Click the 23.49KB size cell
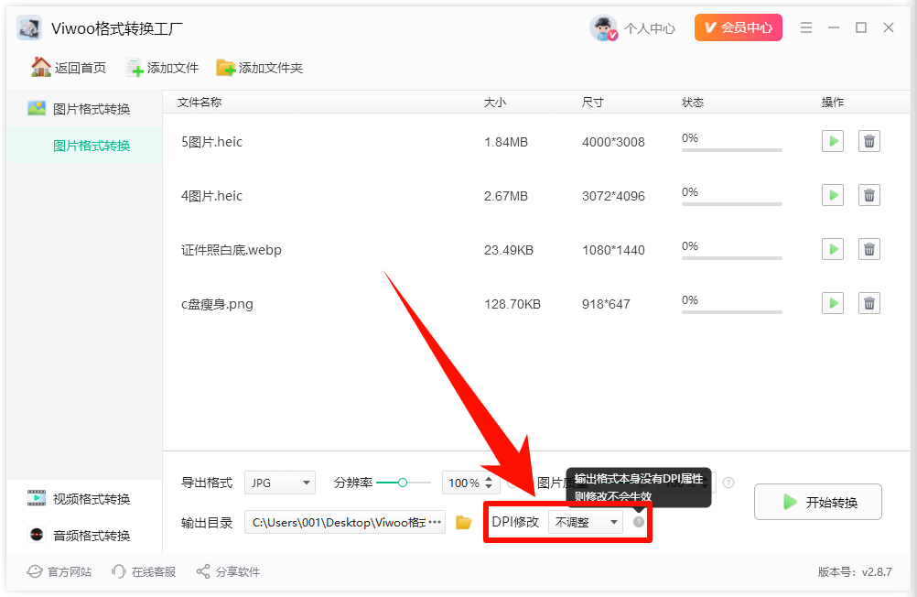Image resolution: width=917 pixels, height=597 pixels. (508, 251)
